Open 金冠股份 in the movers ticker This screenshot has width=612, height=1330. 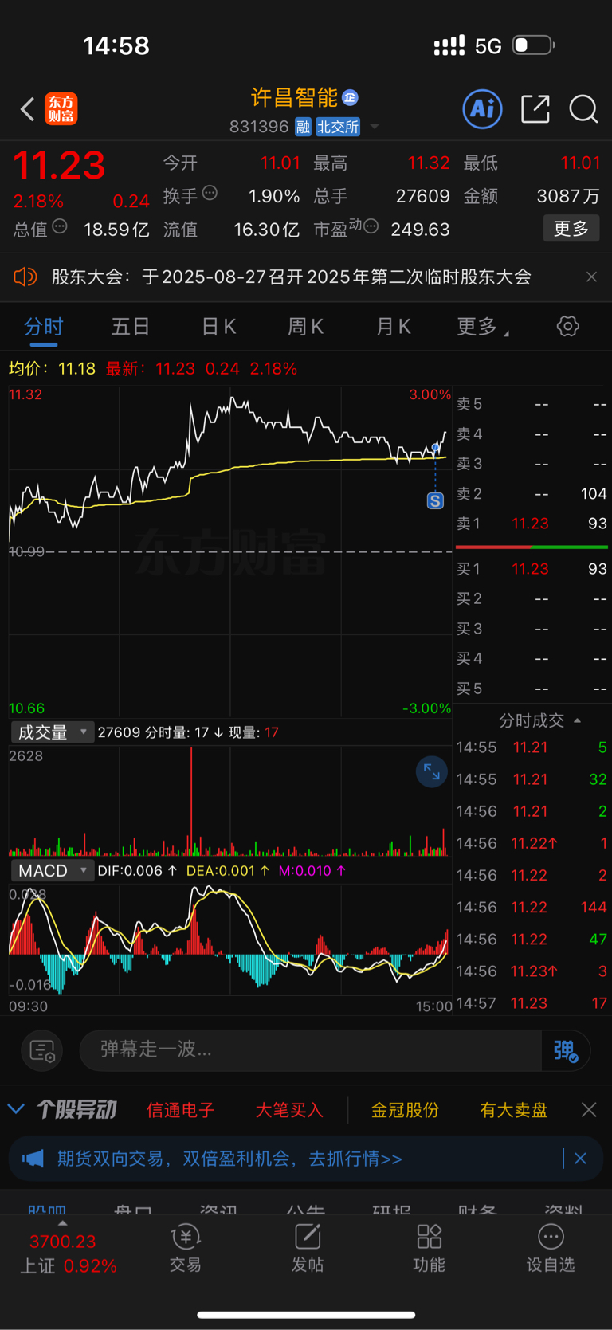(x=405, y=1109)
